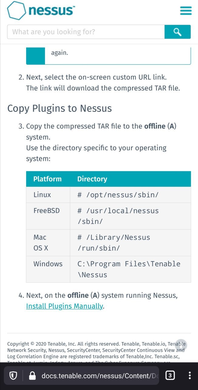Tap the shield tracking protection icon
The image size is (198, 390).
pos(13,376)
